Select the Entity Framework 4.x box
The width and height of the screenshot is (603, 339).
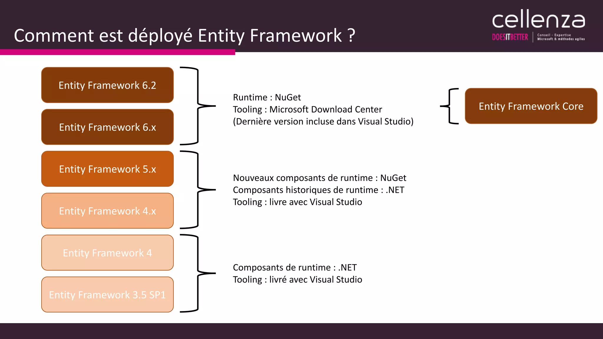(107, 211)
